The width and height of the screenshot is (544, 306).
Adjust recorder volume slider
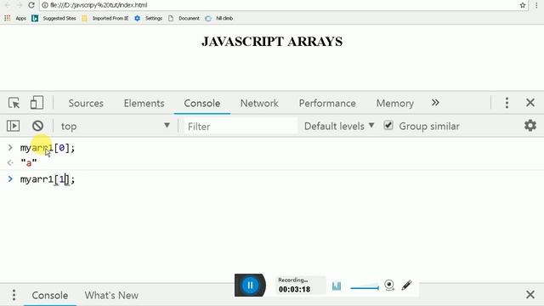(365, 287)
